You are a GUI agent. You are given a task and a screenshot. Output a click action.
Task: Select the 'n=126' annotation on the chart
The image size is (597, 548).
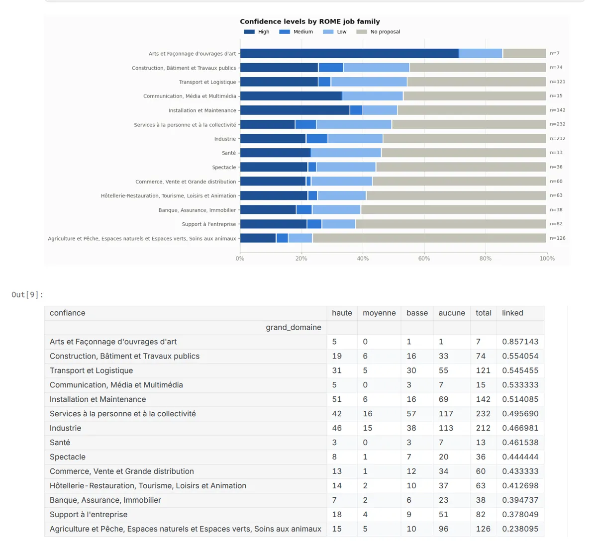[x=558, y=238]
